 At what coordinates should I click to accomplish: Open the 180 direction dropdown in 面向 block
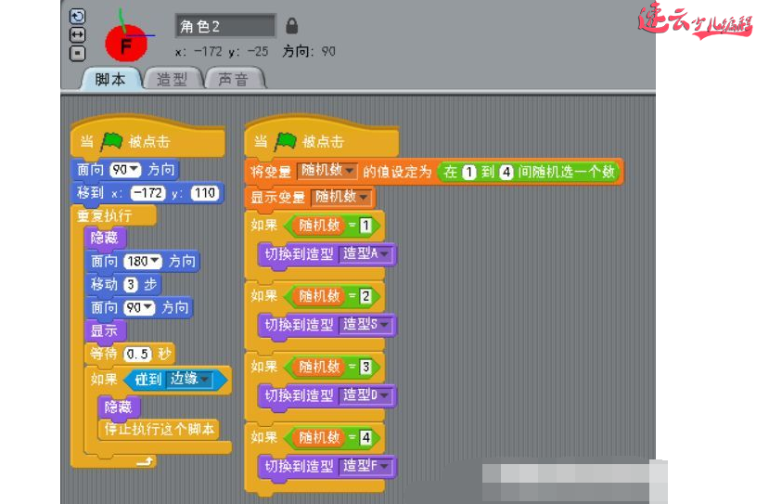(x=156, y=261)
